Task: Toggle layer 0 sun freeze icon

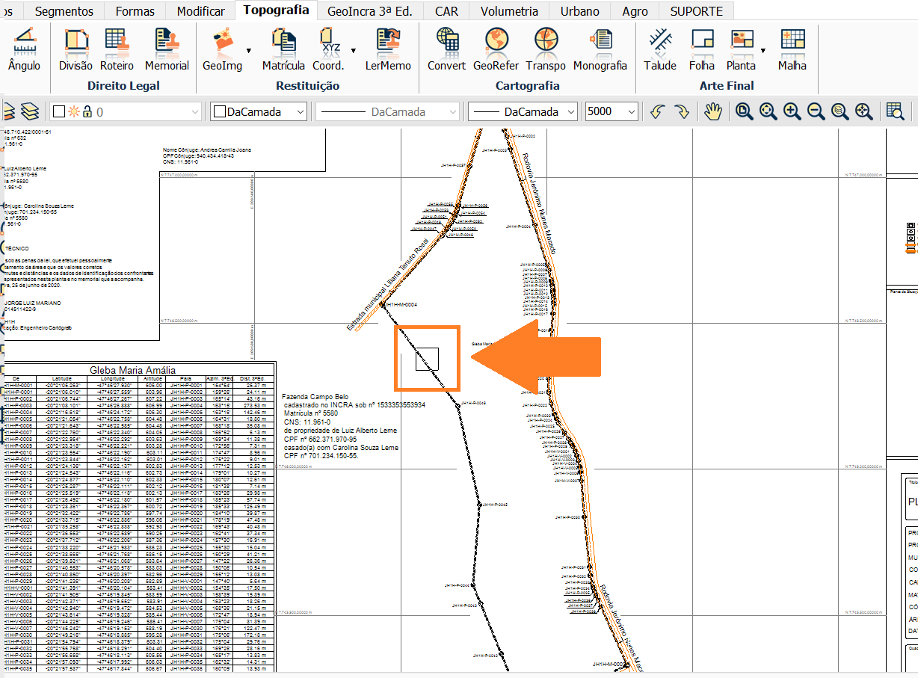Action: click(x=74, y=112)
